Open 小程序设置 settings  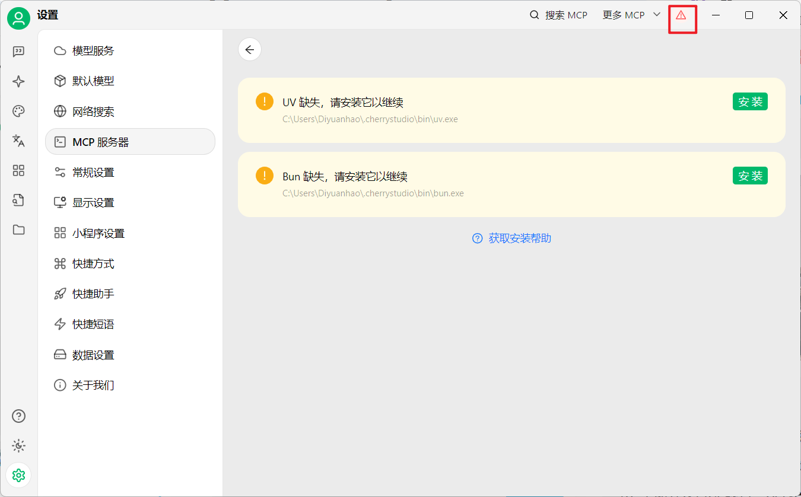(130, 233)
